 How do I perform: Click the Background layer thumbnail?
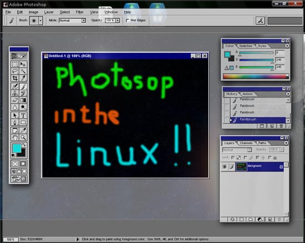[x=241, y=167]
